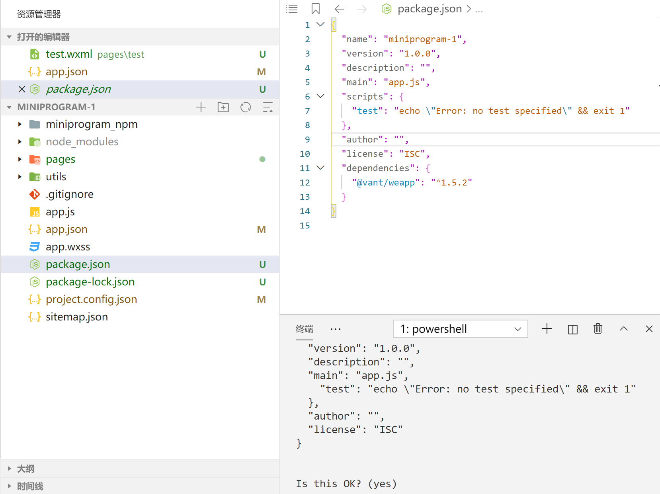Split the terminal panel
Viewport: 660px width, 494px height.
572,329
